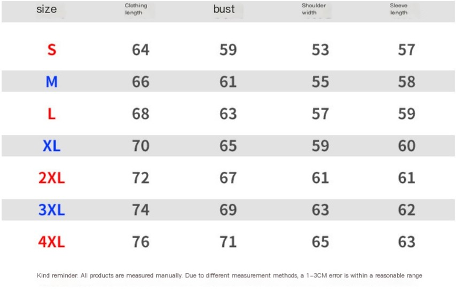Click the "Clothing length" column header
Image resolution: width=456 pixels, height=289 pixels.
pos(136,9)
